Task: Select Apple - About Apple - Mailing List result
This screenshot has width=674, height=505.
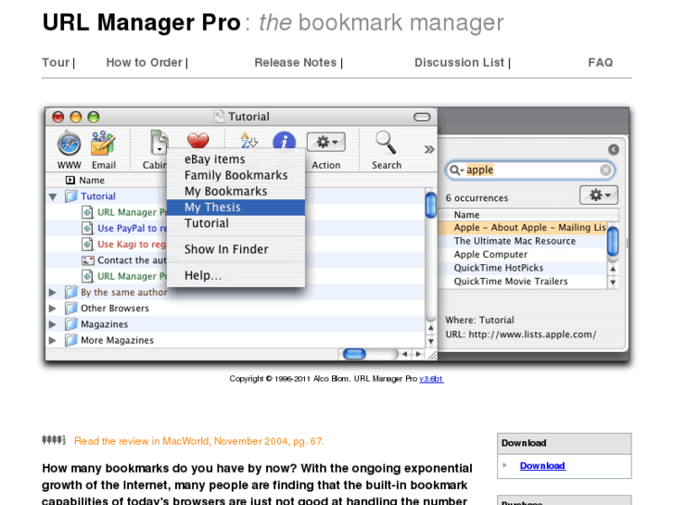Action: (522, 227)
